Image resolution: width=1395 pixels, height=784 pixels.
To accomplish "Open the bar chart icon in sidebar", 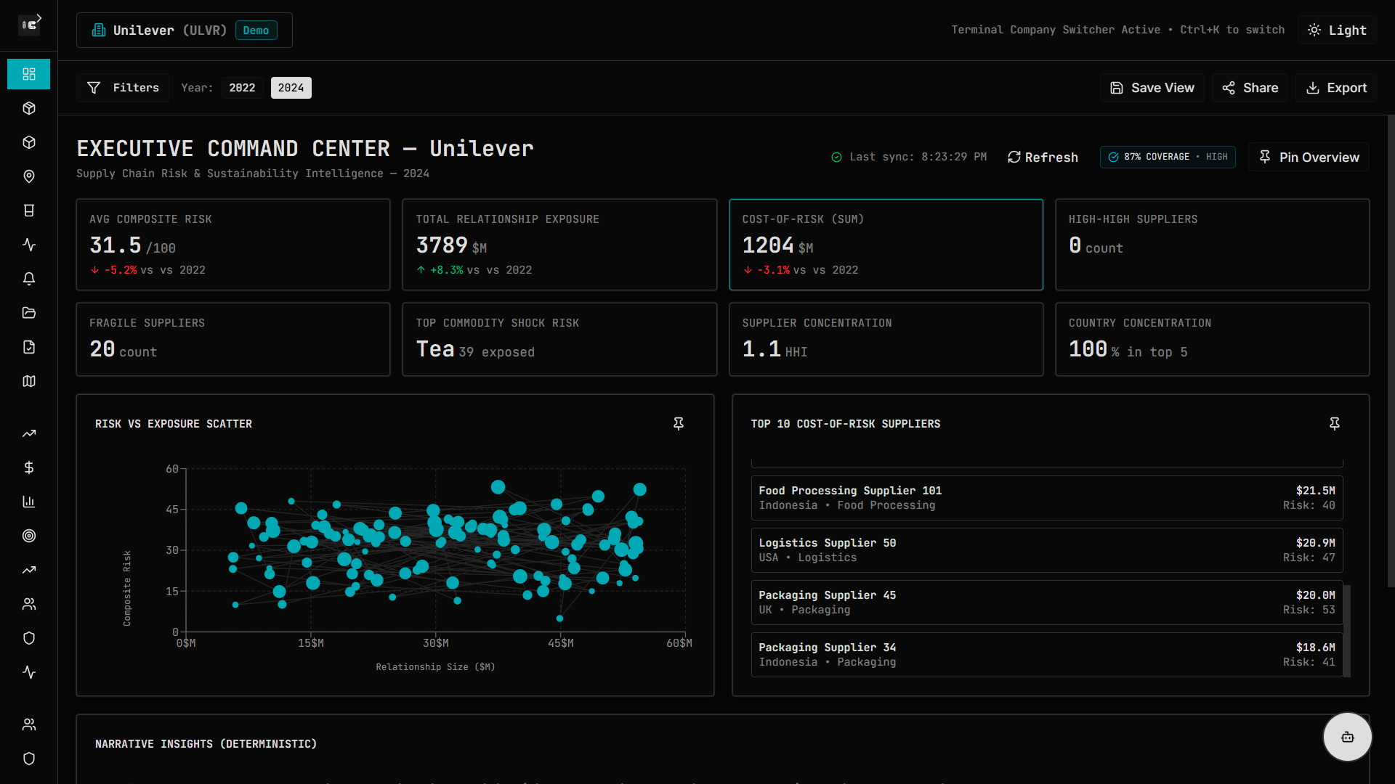I will tap(28, 502).
